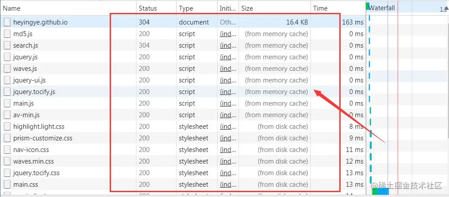
Task: Click the file icon beside main.css
Action: point(7,185)
